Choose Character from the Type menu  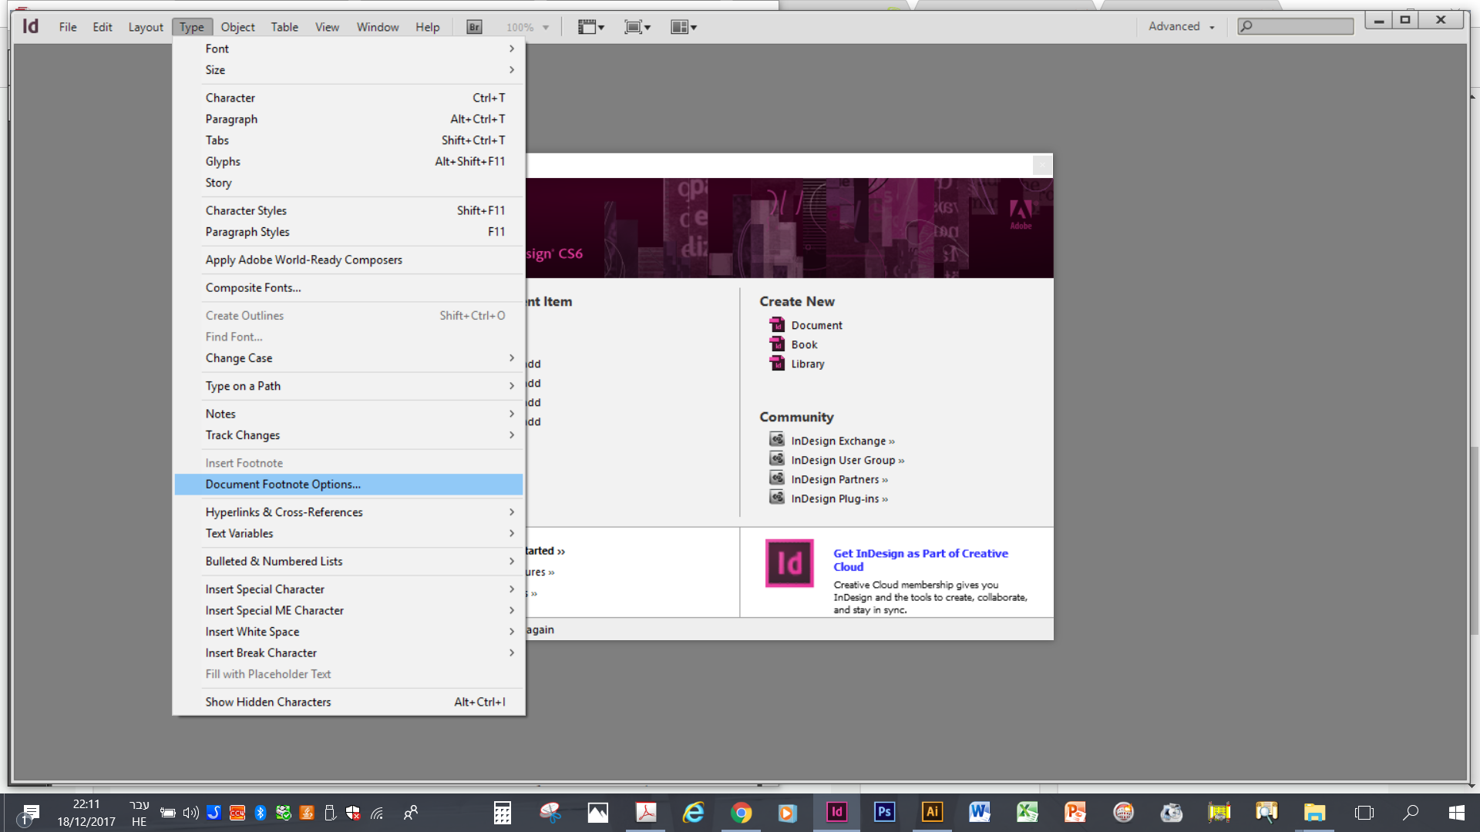(348, 98)
